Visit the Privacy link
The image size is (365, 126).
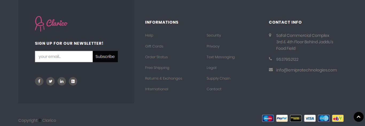tap(213, 46)
